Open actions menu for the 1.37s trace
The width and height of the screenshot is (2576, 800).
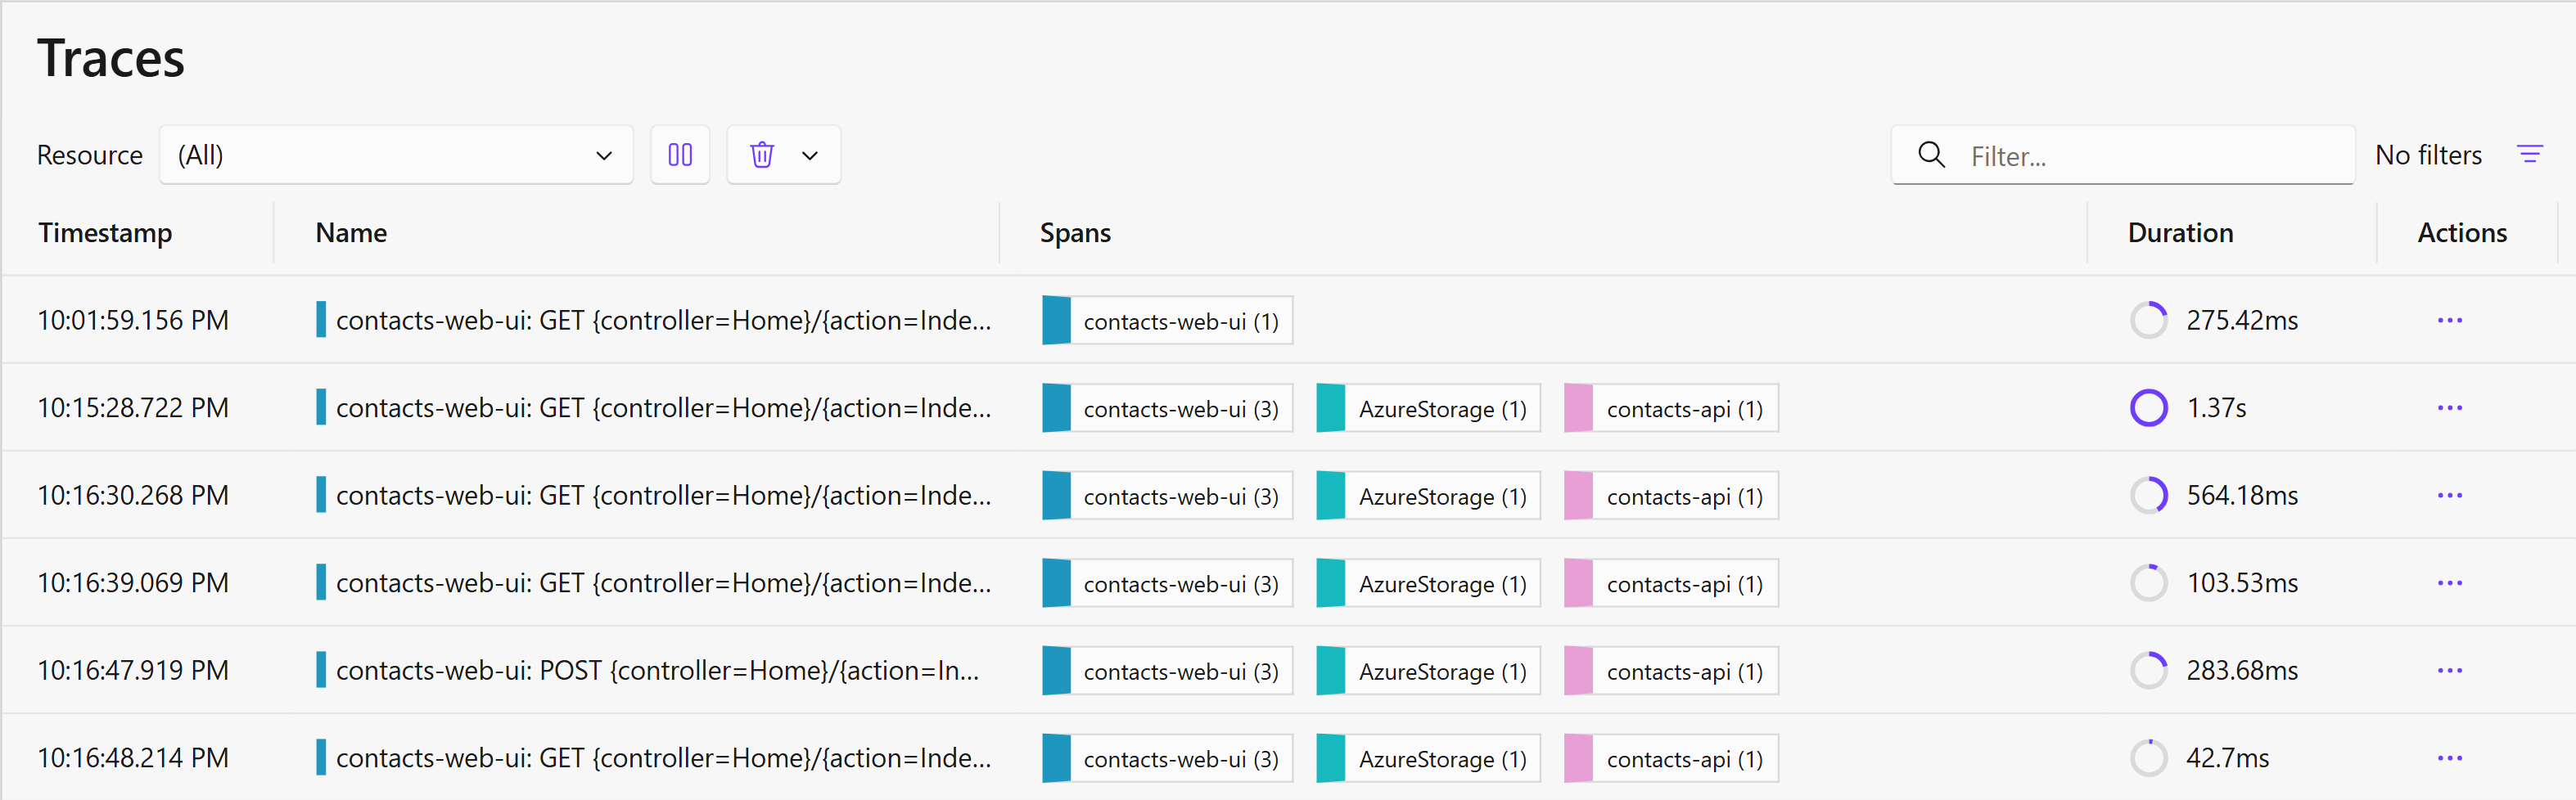[x=2449, y=407]
